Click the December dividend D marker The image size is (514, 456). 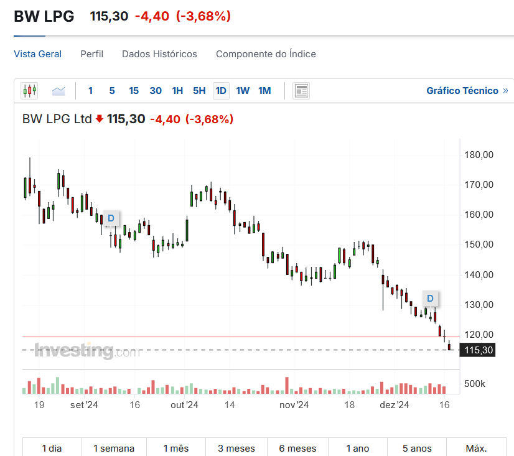430,299
